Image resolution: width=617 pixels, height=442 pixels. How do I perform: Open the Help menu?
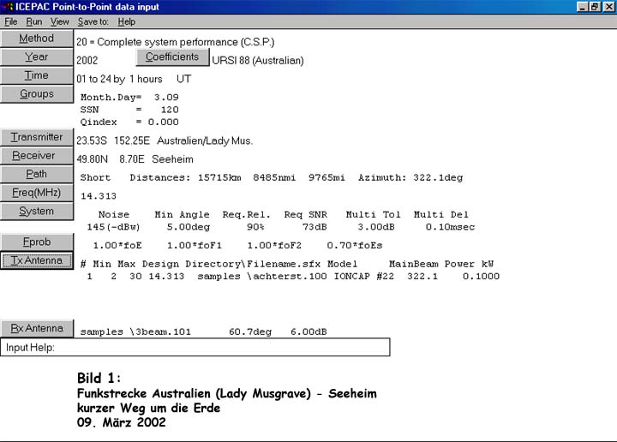pos(126,21)
